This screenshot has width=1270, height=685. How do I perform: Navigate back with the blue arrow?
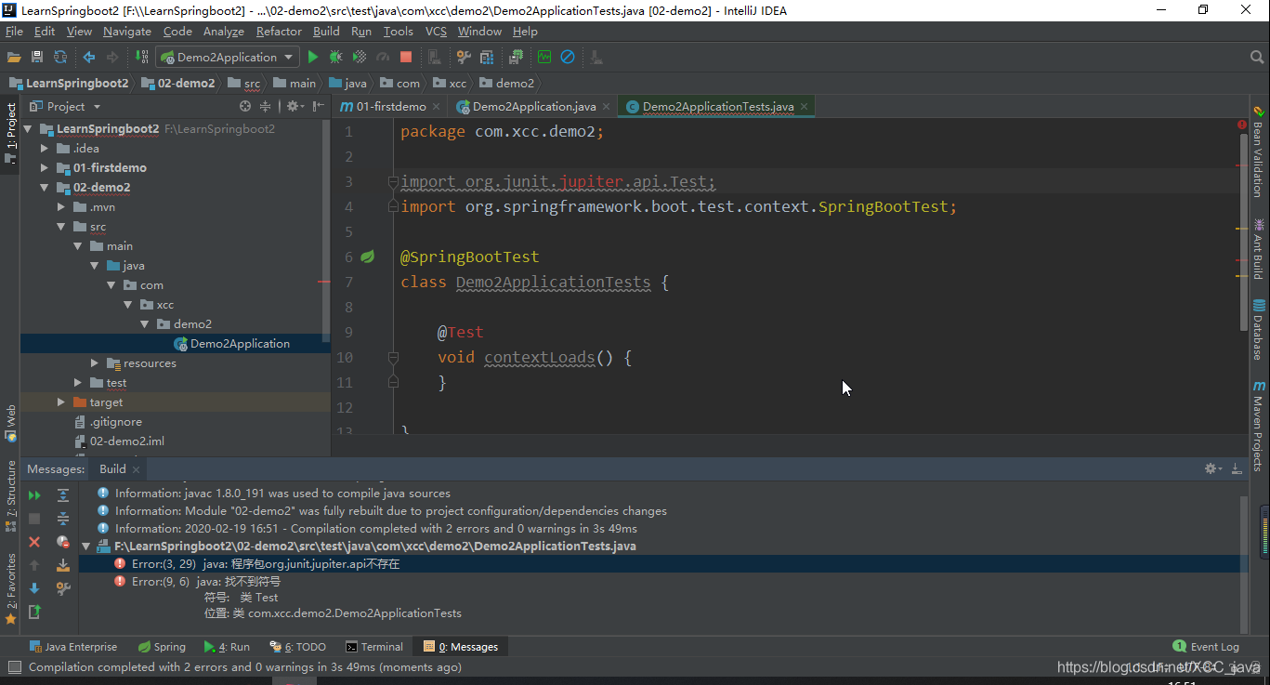(x=89, y=57)
